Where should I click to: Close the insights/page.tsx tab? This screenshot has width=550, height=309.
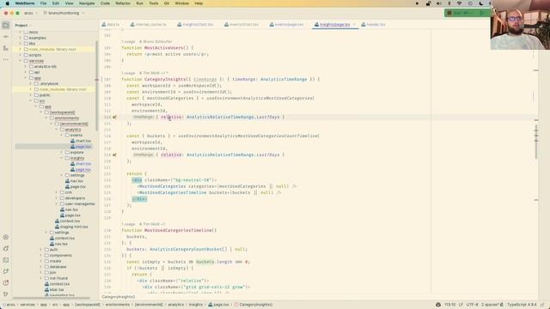[354, 25]
